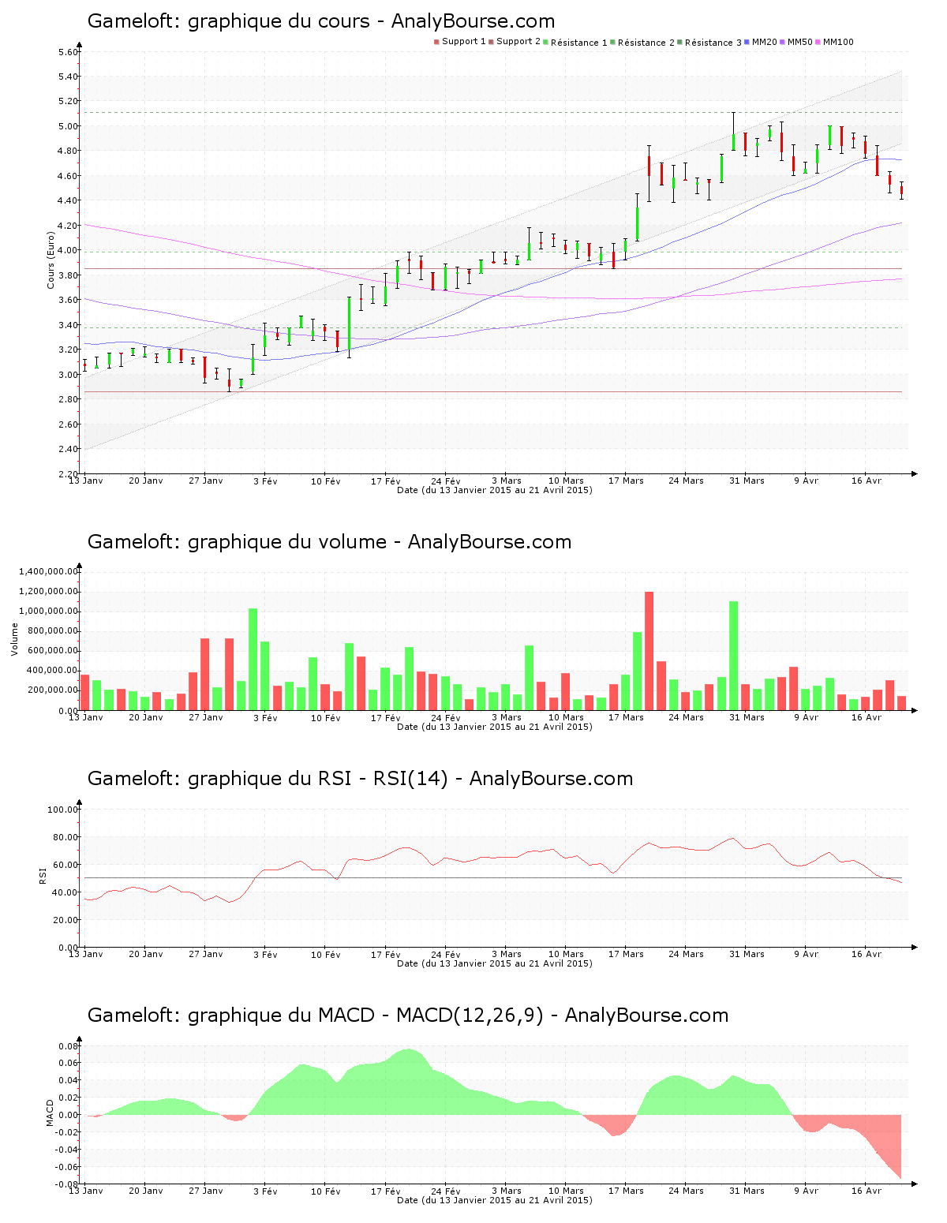This screenshot has width=947, height=1223.
Task: Select the 'Support 2' legend label
Action: click(x=518, y=42)
